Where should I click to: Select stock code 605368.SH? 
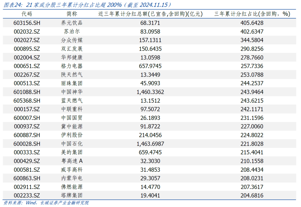[27, 101]
